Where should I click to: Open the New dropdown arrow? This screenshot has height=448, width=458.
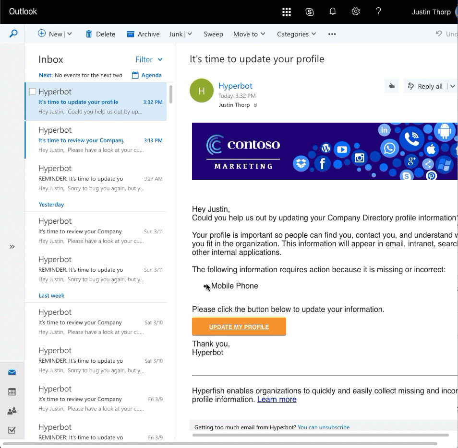click(x=70, y=34)
